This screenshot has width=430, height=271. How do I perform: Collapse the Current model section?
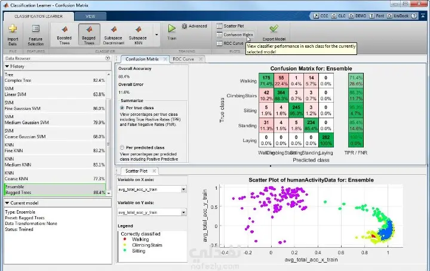point(7,203)
